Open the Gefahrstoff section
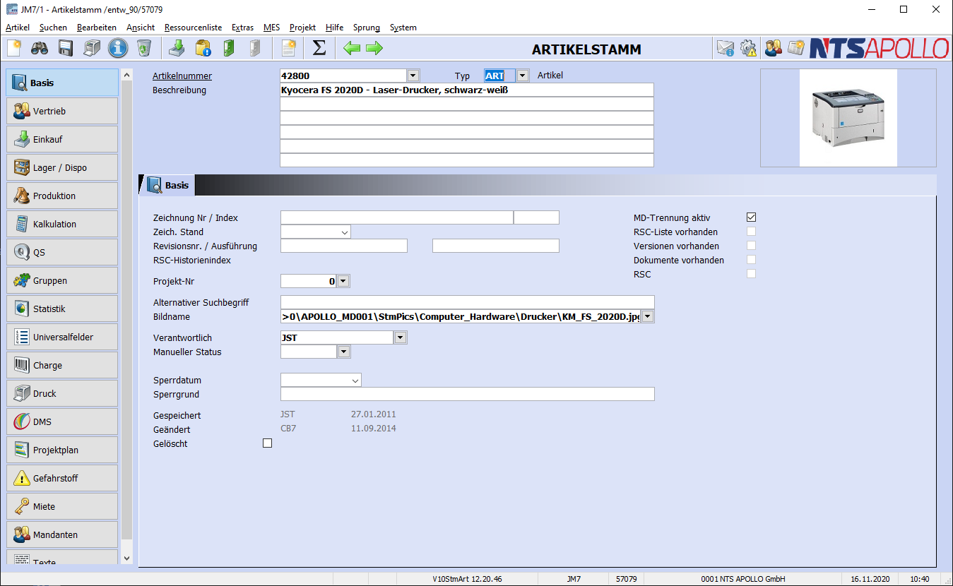The image size is (953, 586). pyautogui.click(x=62, y=478)
